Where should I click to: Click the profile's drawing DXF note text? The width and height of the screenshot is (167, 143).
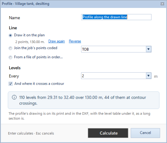[79, 116]
